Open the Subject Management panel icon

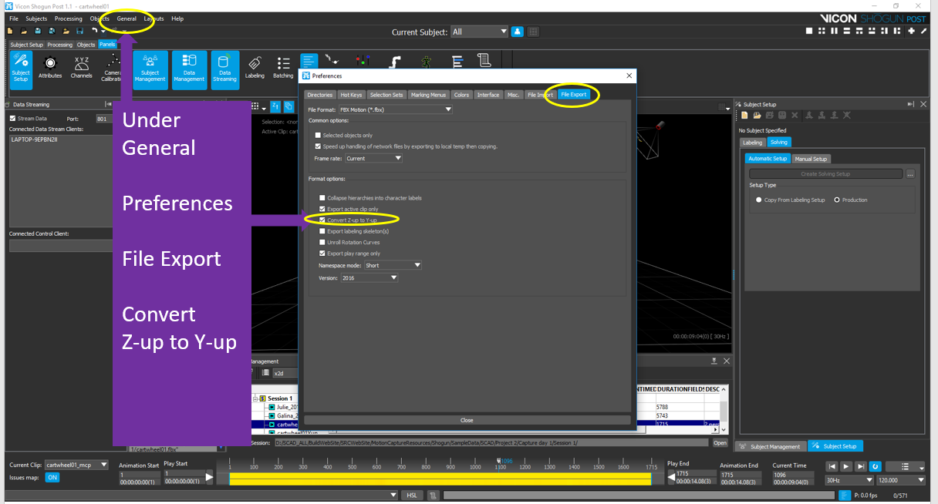150,69
